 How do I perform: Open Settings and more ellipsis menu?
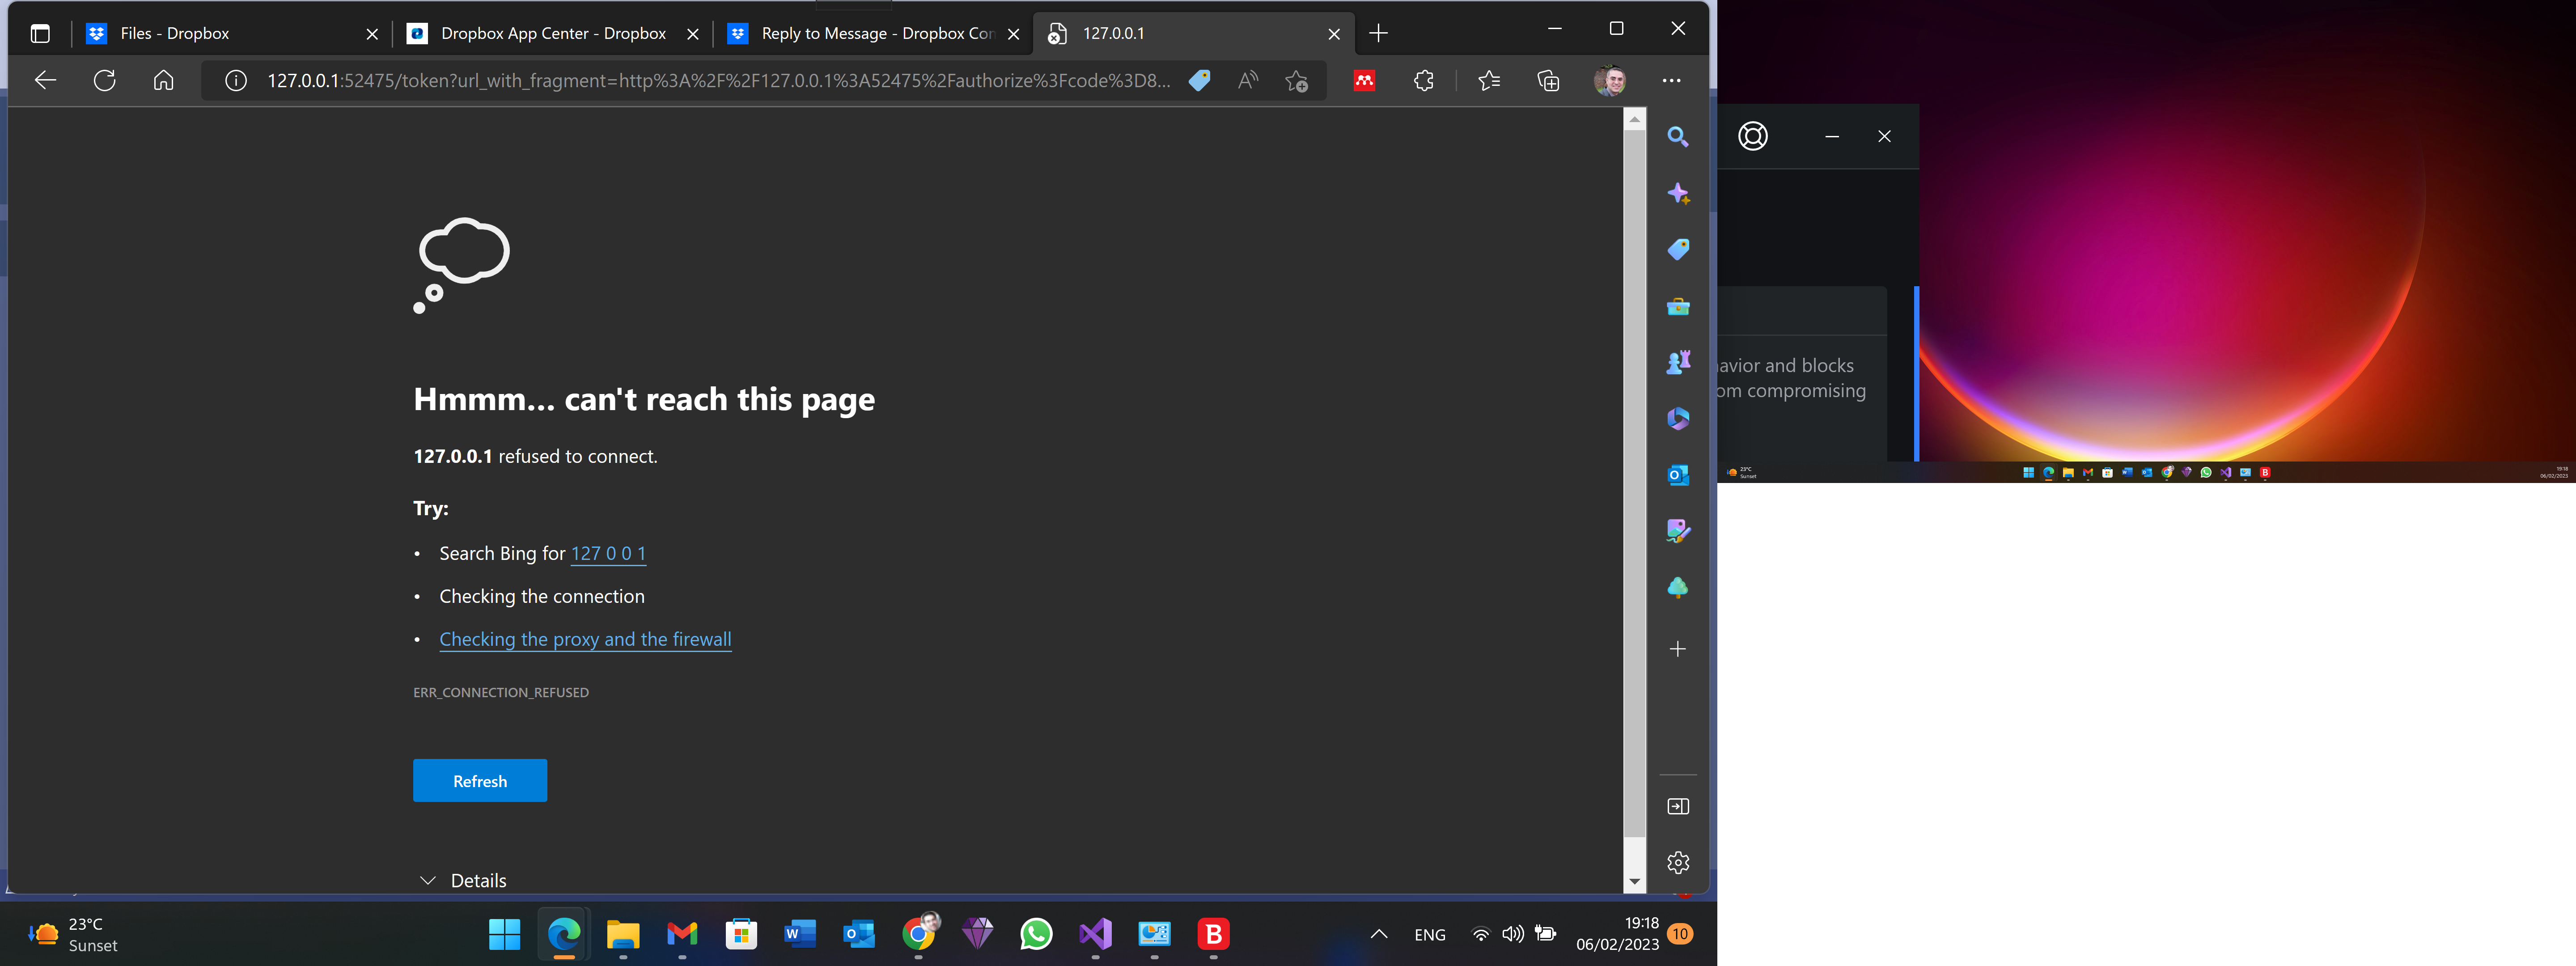1671,80
